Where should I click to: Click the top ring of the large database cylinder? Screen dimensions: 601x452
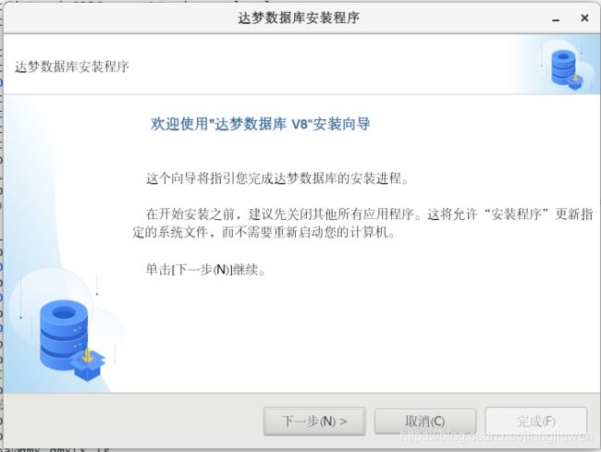pos(64,314)
